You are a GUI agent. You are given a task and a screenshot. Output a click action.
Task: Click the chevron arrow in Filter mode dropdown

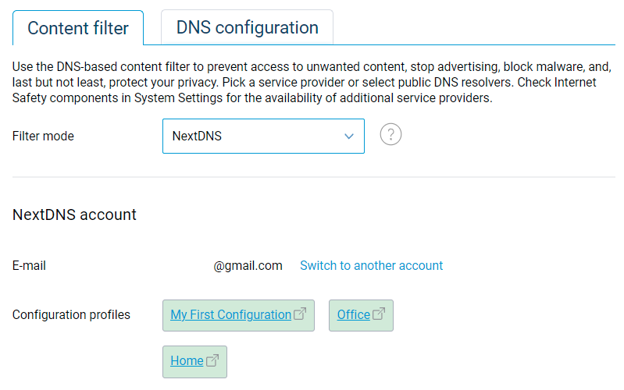[349, 136]
